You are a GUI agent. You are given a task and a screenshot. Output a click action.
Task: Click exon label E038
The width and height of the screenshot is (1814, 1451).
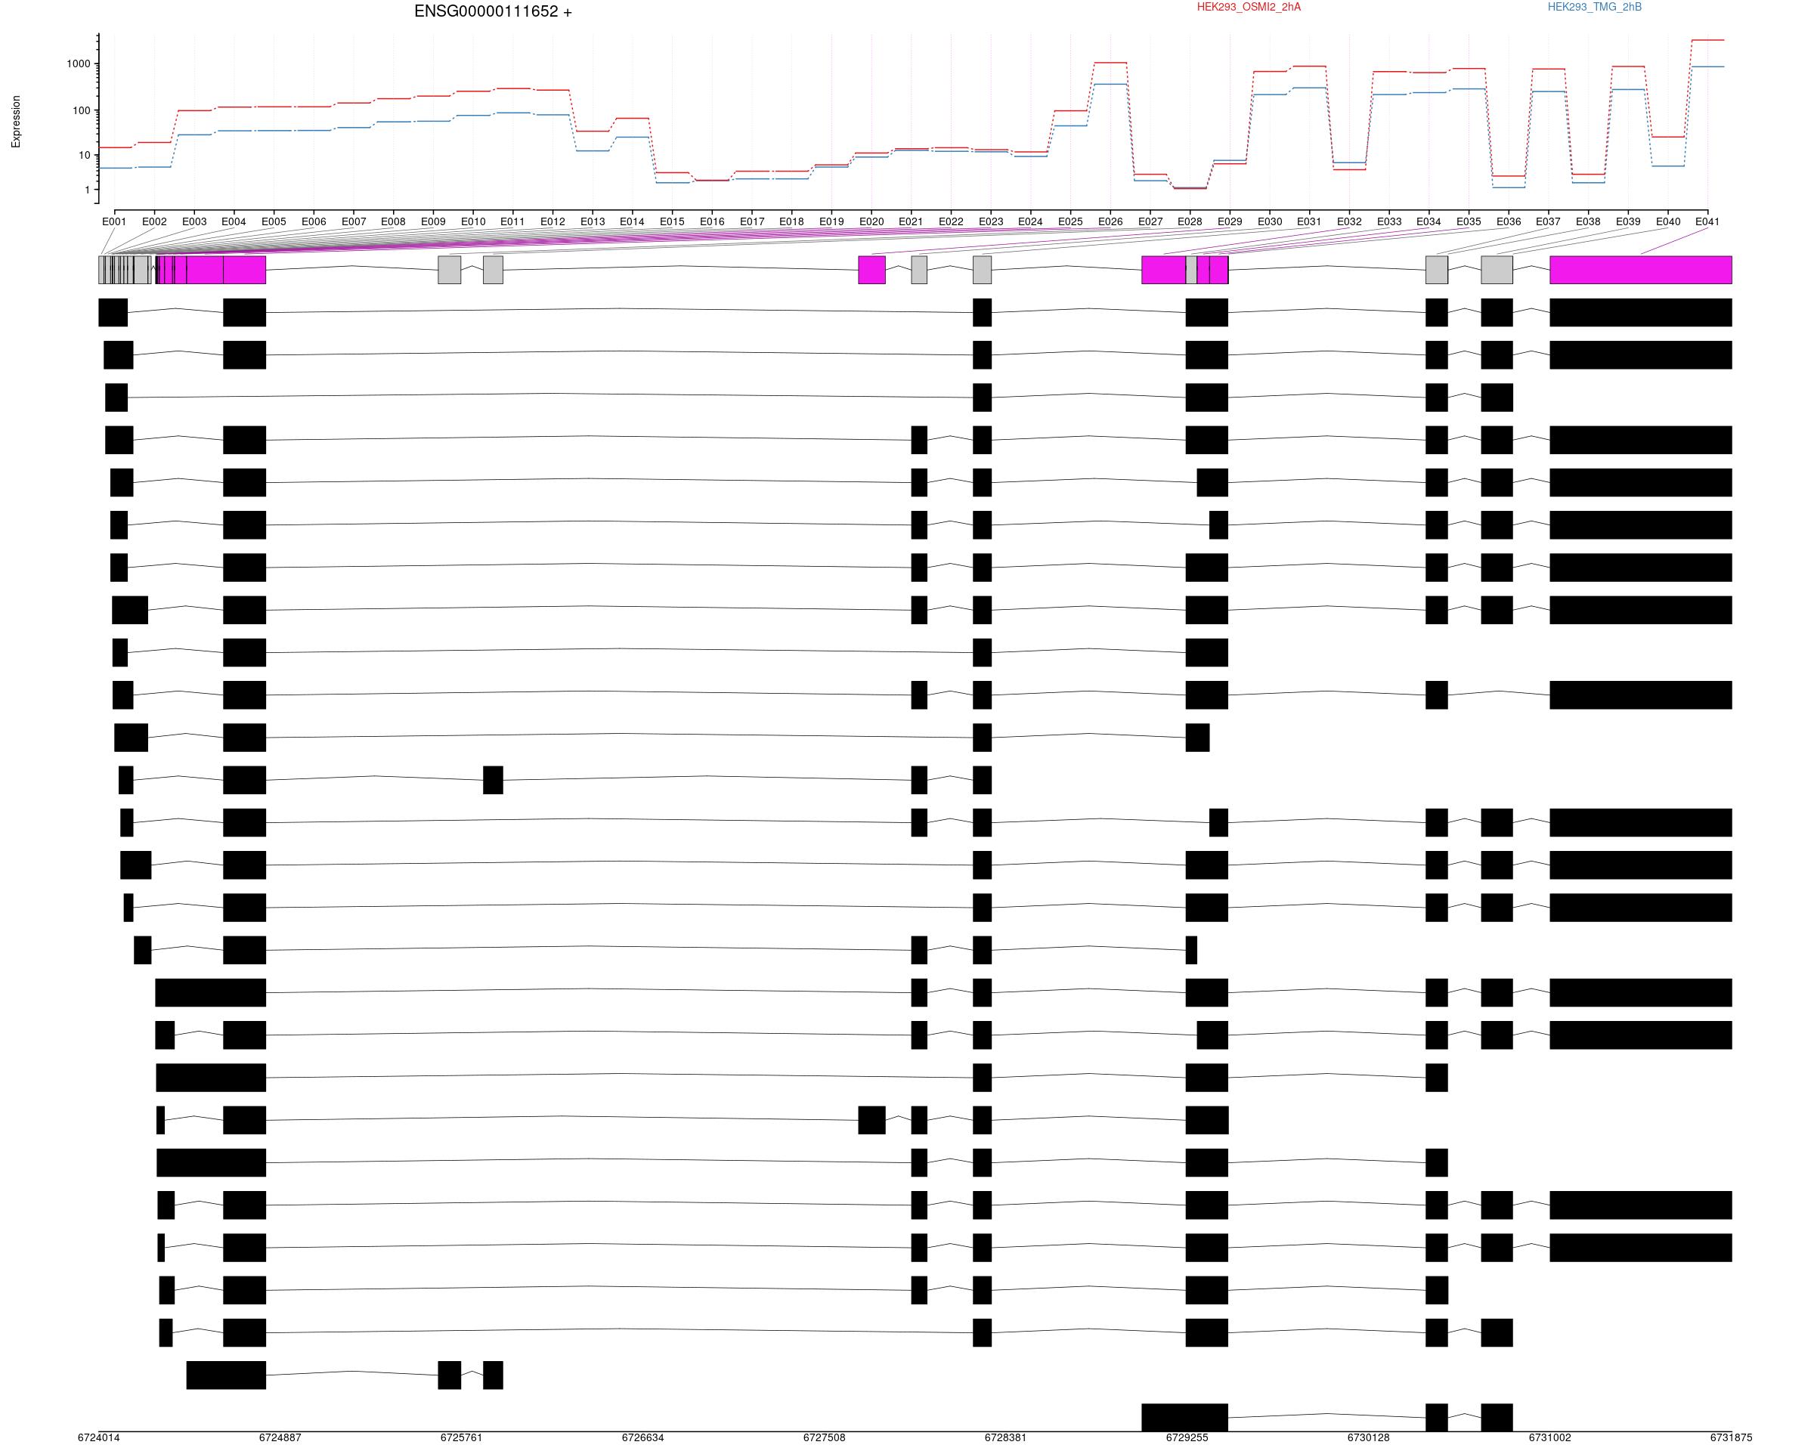(x=1589, y=222)
